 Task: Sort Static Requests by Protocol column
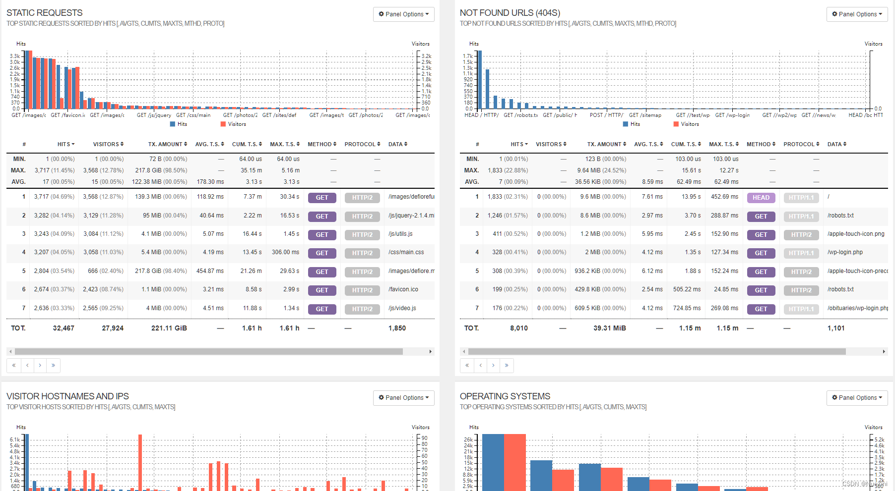point(362,144)
